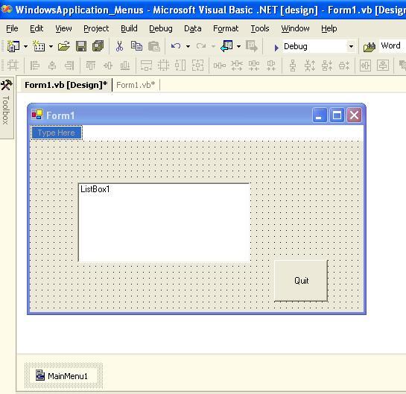
Task: Save the file with the floppy disk icon
Action: [x=81, y=46]
